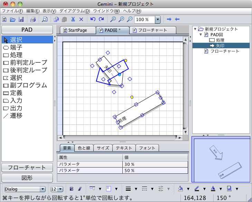The image size is (252, 202).
Task: Redo the last action
Action: pyautogui.click(x=101, y=19)
